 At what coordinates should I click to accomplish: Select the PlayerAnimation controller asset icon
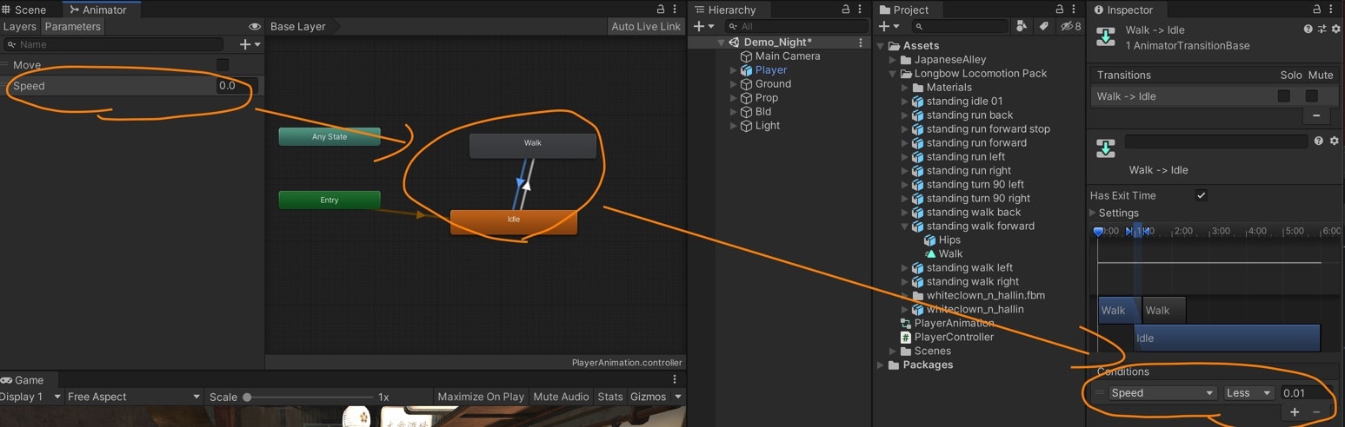906,323
